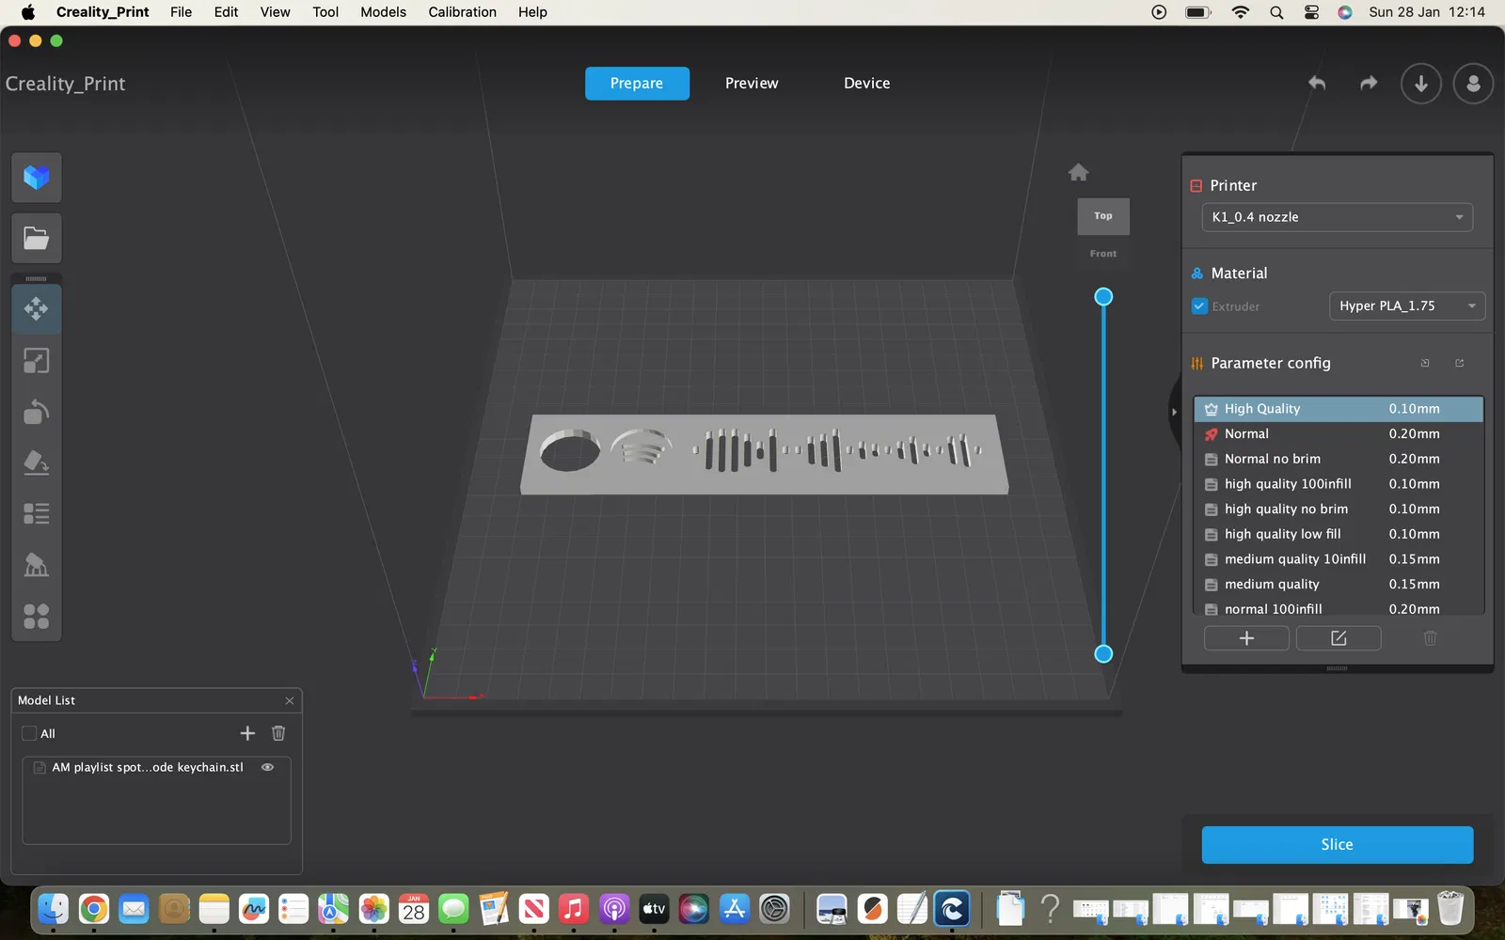Select high quality low fill profile
This screenshot has height=940, width=1505.
[1339, 534]
